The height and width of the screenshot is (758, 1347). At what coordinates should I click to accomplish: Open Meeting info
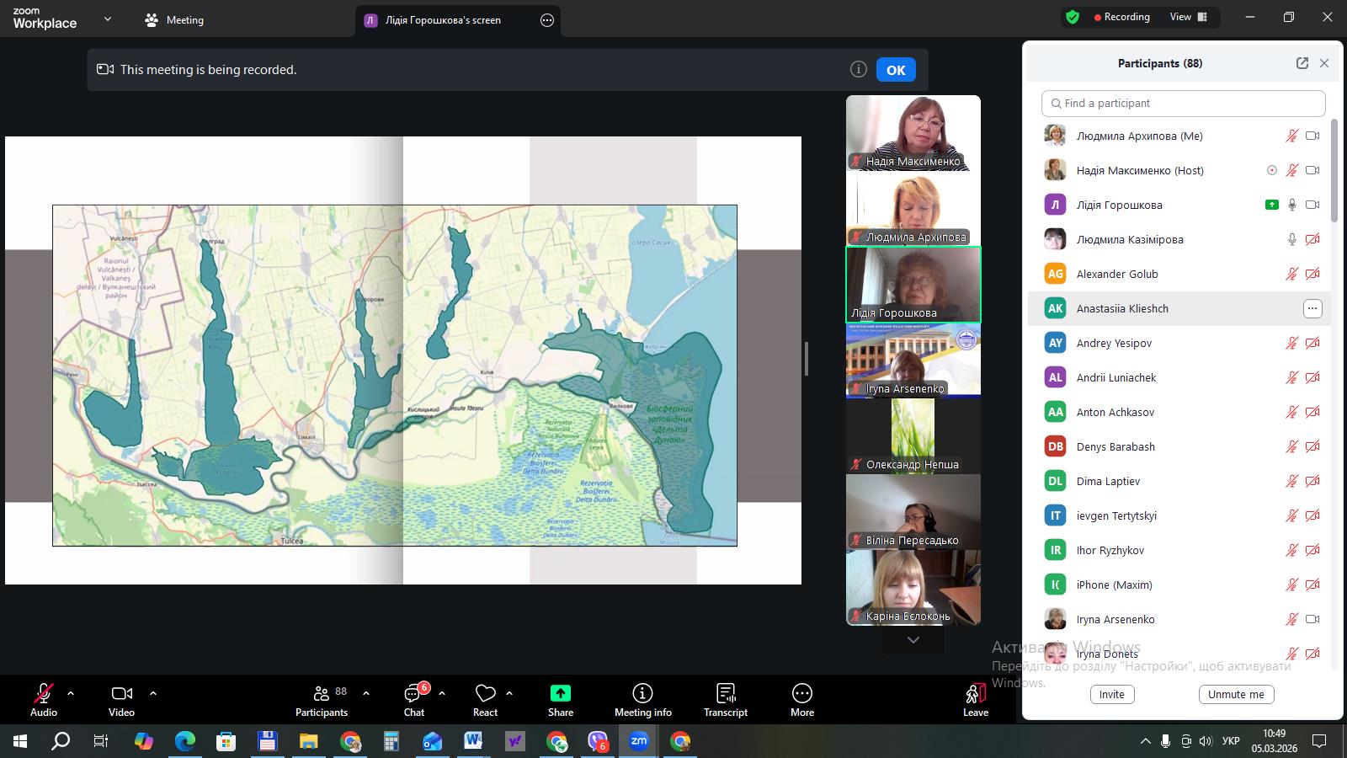click(642, 694)
